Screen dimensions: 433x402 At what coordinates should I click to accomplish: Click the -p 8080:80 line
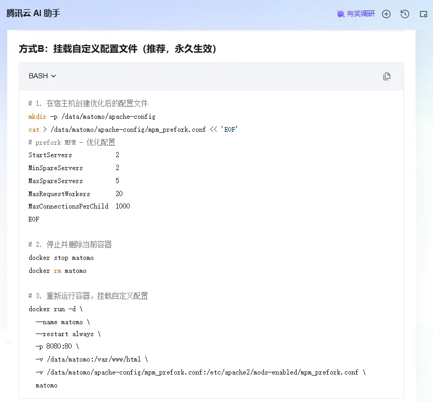[57, 346]
